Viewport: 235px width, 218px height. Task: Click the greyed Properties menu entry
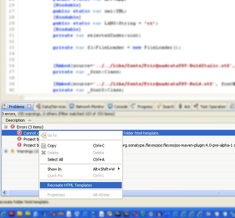pyautogui.click(x=81, y=195)
